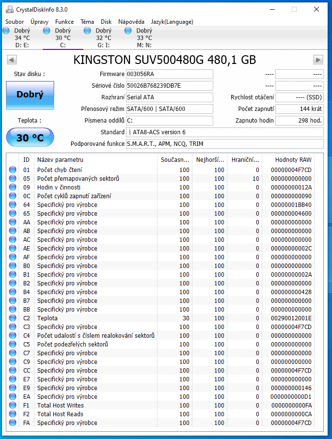Click status orb for ID AE row
332x439 pixels.
13,248
